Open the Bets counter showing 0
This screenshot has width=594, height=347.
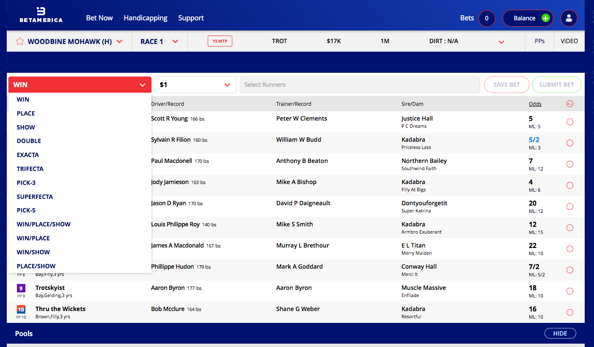[x=487, y=18]
